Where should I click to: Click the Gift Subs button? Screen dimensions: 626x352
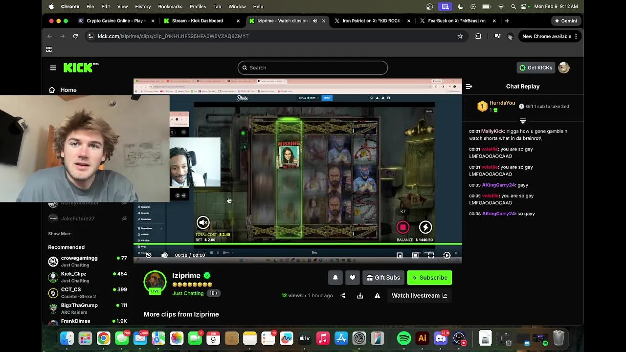383,278
